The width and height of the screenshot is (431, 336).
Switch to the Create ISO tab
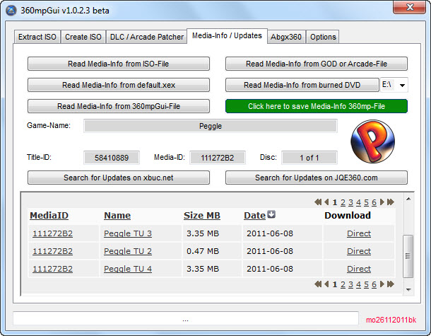pos(83,37)
